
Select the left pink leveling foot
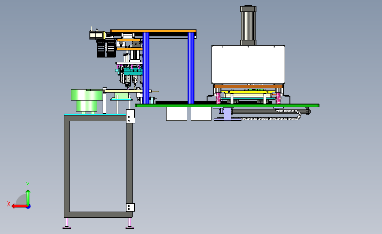tap(67, 223)
